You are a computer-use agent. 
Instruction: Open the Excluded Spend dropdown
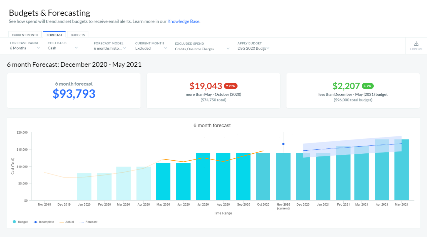pyautogui.click(x=202, y=48)
